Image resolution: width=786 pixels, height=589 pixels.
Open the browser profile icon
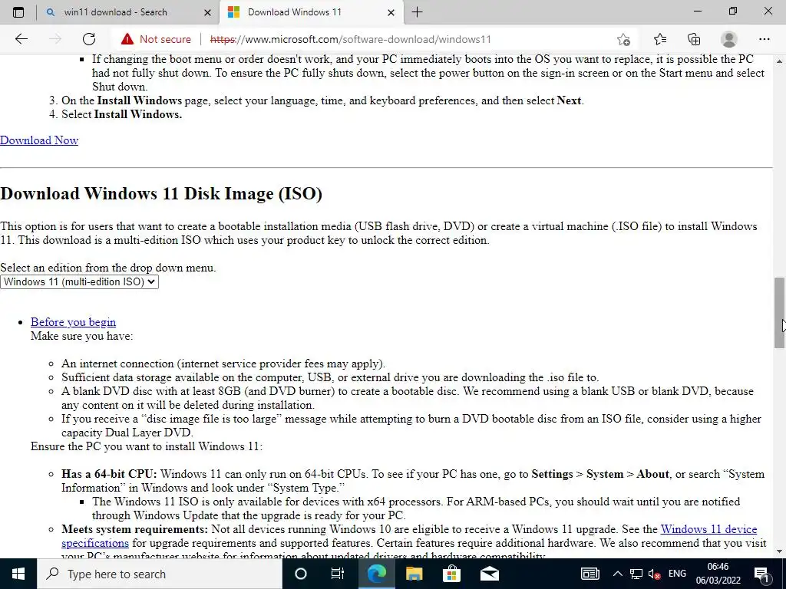729,39
